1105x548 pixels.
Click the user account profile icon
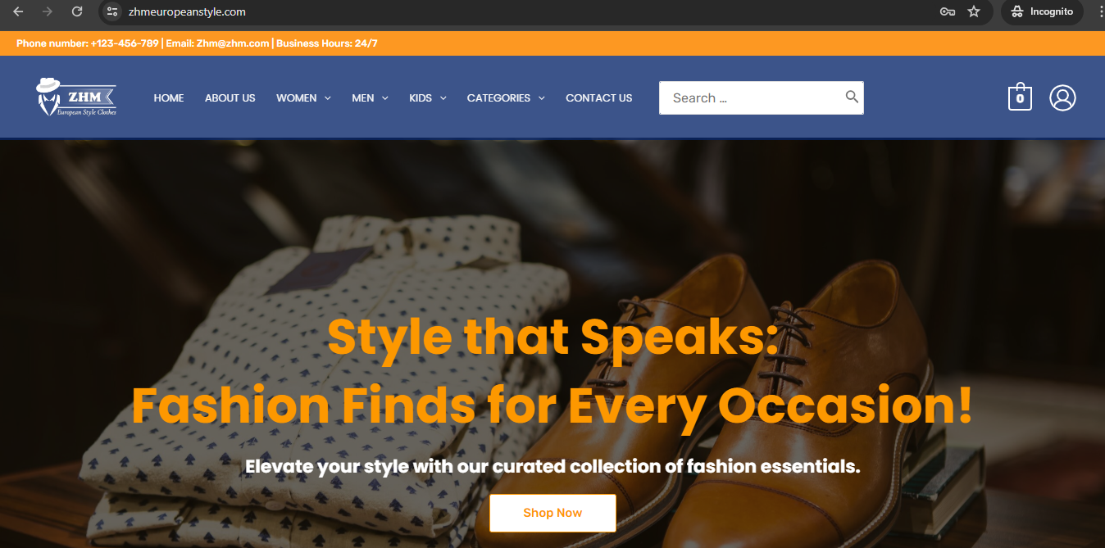(x=1062, y=97)
